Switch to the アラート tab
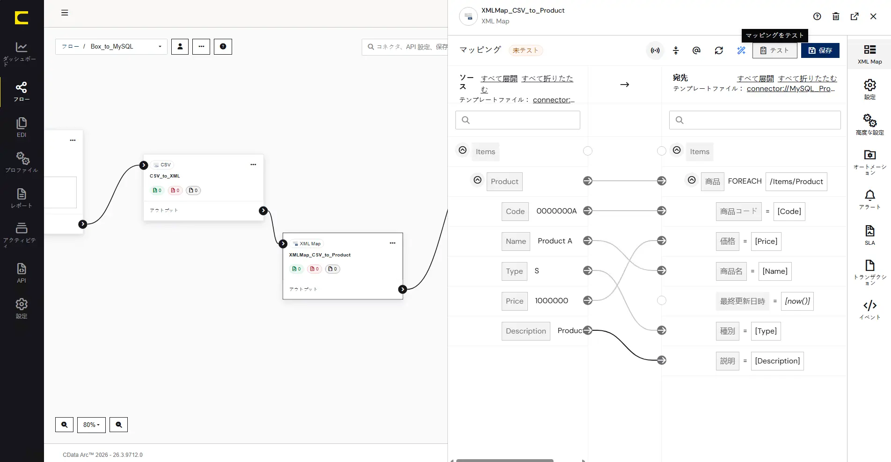The height and width of the screenshot is (462, 891). tap(869, 199)
